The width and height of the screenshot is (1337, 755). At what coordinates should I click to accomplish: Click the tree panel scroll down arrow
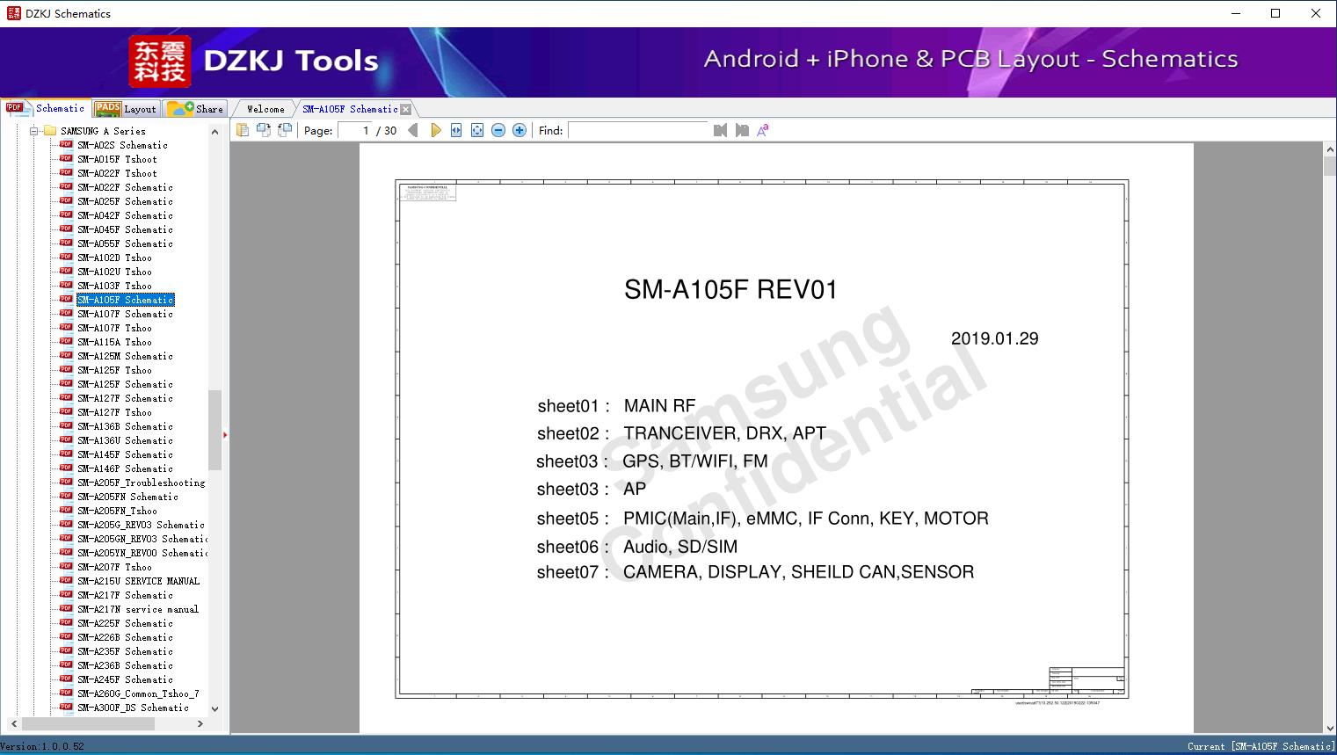pyautogui.click(x=214, y=708)
